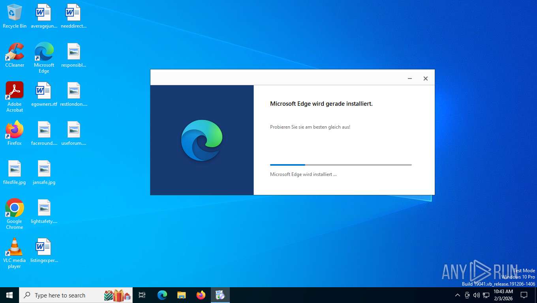This screenshot has height=303, width=537.
Task: Select the listingexper Word document icon
Action: point(44,251)
